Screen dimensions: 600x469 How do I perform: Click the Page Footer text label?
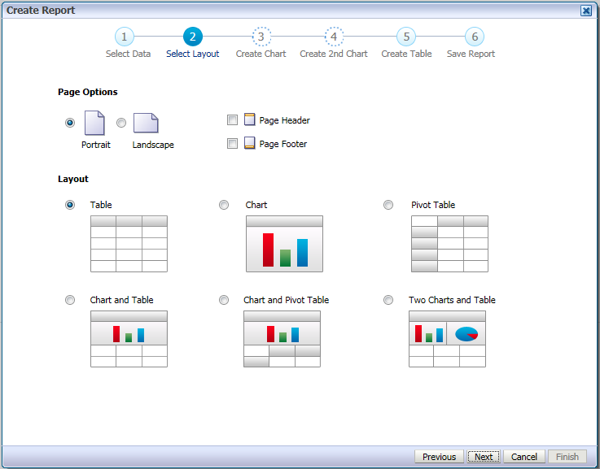(283, 144)
